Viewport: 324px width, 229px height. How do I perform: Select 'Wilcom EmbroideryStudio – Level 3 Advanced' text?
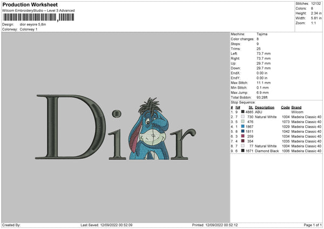point(38,11)
